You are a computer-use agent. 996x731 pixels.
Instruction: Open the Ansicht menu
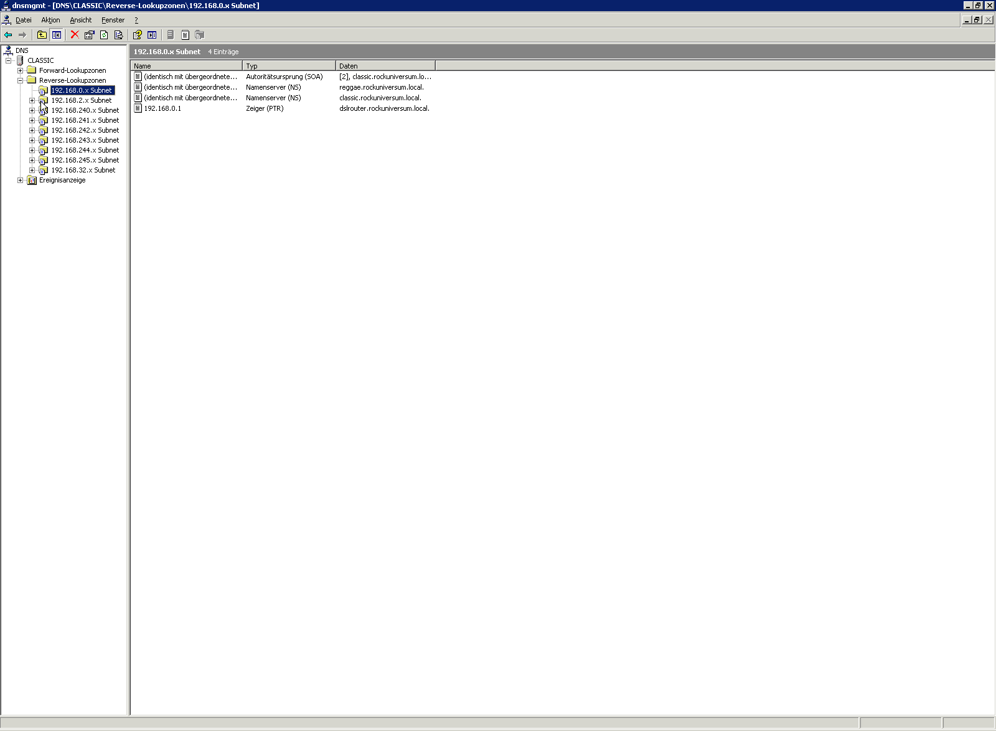(x=81, y=20)
